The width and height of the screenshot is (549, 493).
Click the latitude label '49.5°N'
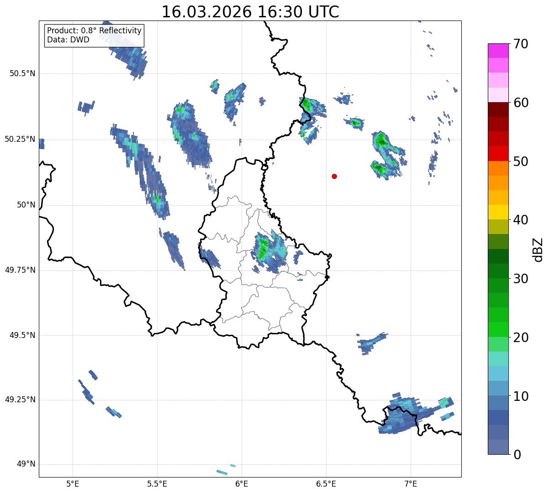(22, 335)
